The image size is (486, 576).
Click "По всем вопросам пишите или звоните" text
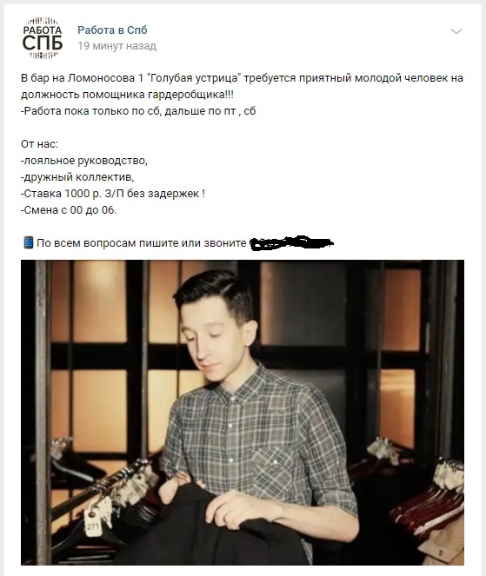pyautogui.click(x=141, y=243)
